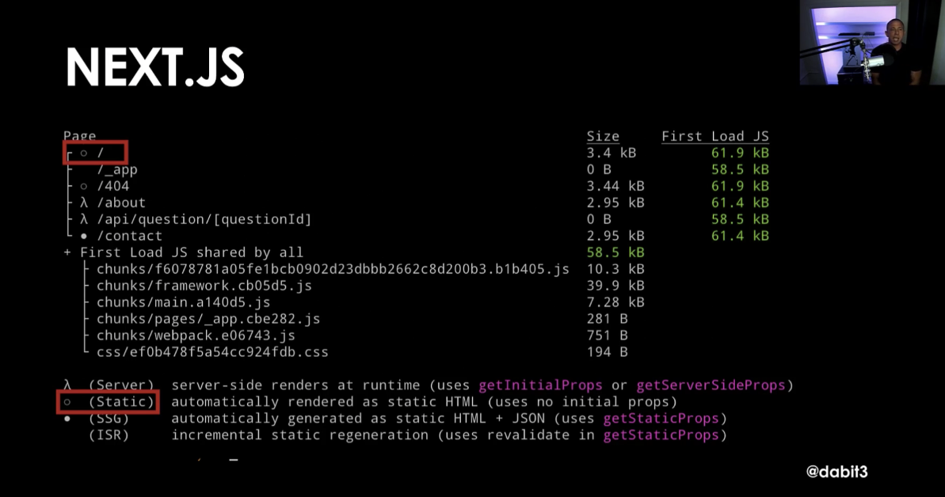945x497 pixels.
Task: Click the filled dot in the SSG legend
Action: click(67, 419)
